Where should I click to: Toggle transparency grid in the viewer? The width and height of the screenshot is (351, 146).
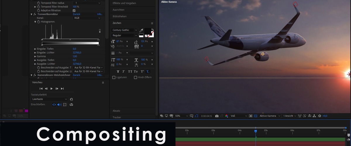pyautogui.click(x=255, y=116)
